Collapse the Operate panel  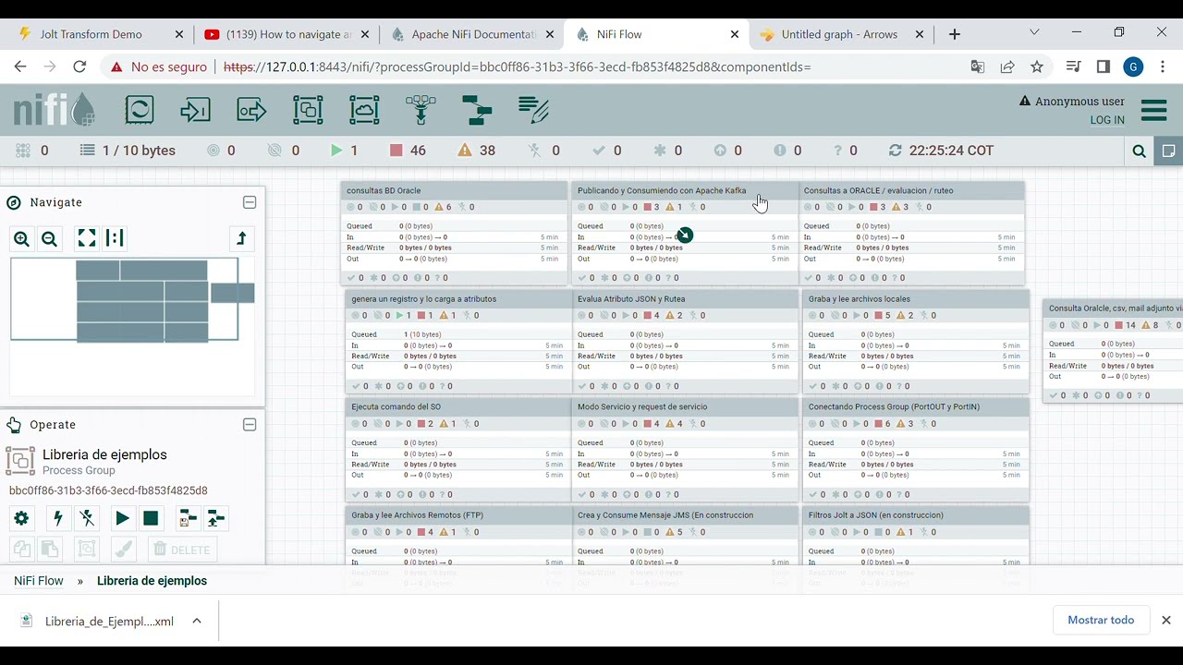(250, 425)
